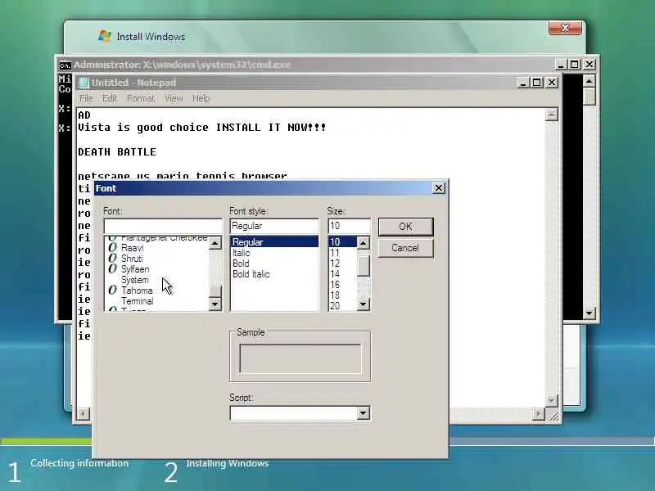Open the Notepad Format menu
The height and width of the screenshot is (491, 655).
[x=141, y=98]
